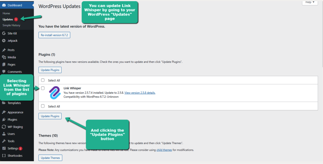This screenshot has height=164, width=323.
Task: Click the Appearance paintbrush icon
Action: pyautogui.click(x=4, y=112)
